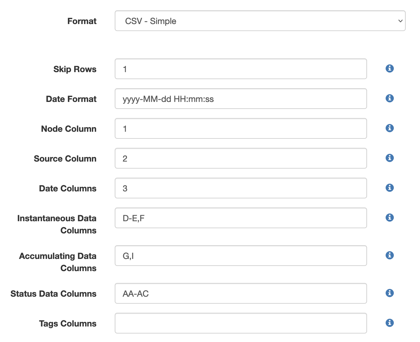
Task: Focus the Date Columns field containing 3
Action: point(241,188)
